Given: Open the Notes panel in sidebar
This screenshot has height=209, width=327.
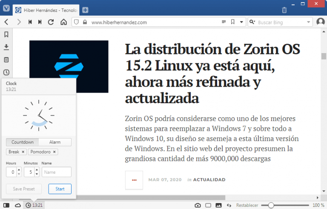Looking at the screenshot, I should tap(6, 59).
